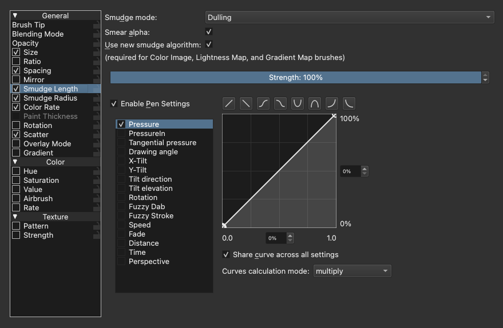
Task: Disable the Smear alpha checkbox
Action: [x=209, y=33]
